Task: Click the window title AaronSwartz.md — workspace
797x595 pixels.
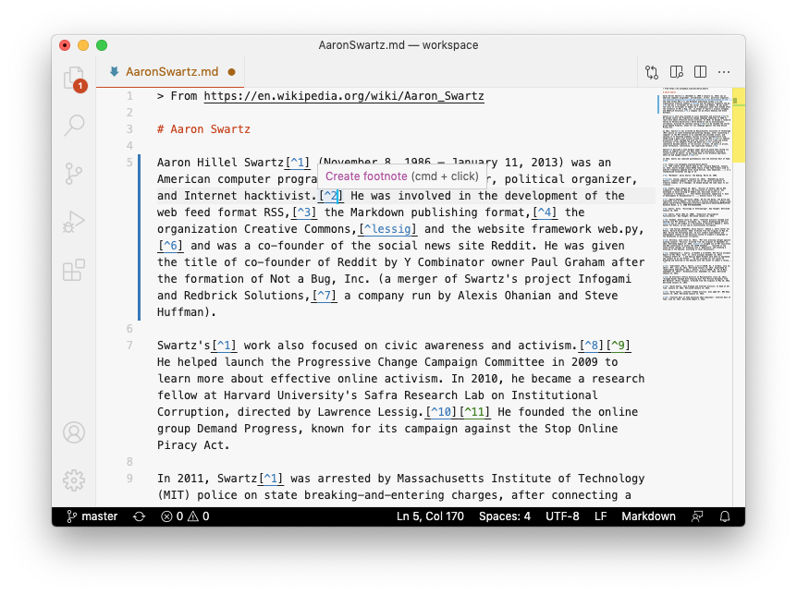Action: pyautogui.click(x=398, y=45)
